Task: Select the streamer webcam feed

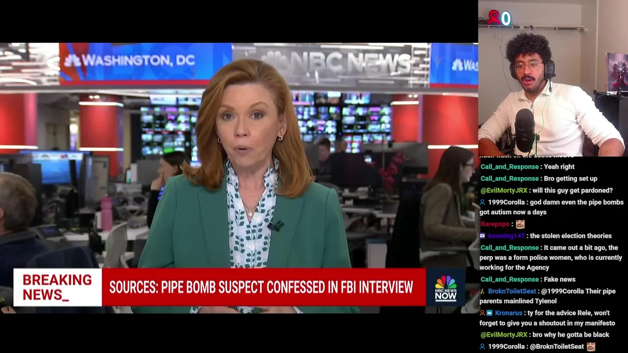Action: click(x=553, y=78)
